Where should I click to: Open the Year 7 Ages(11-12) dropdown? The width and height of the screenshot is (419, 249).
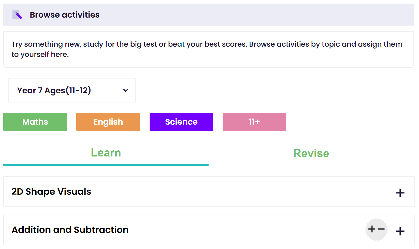pyautogui.click(x=72, y=90)
